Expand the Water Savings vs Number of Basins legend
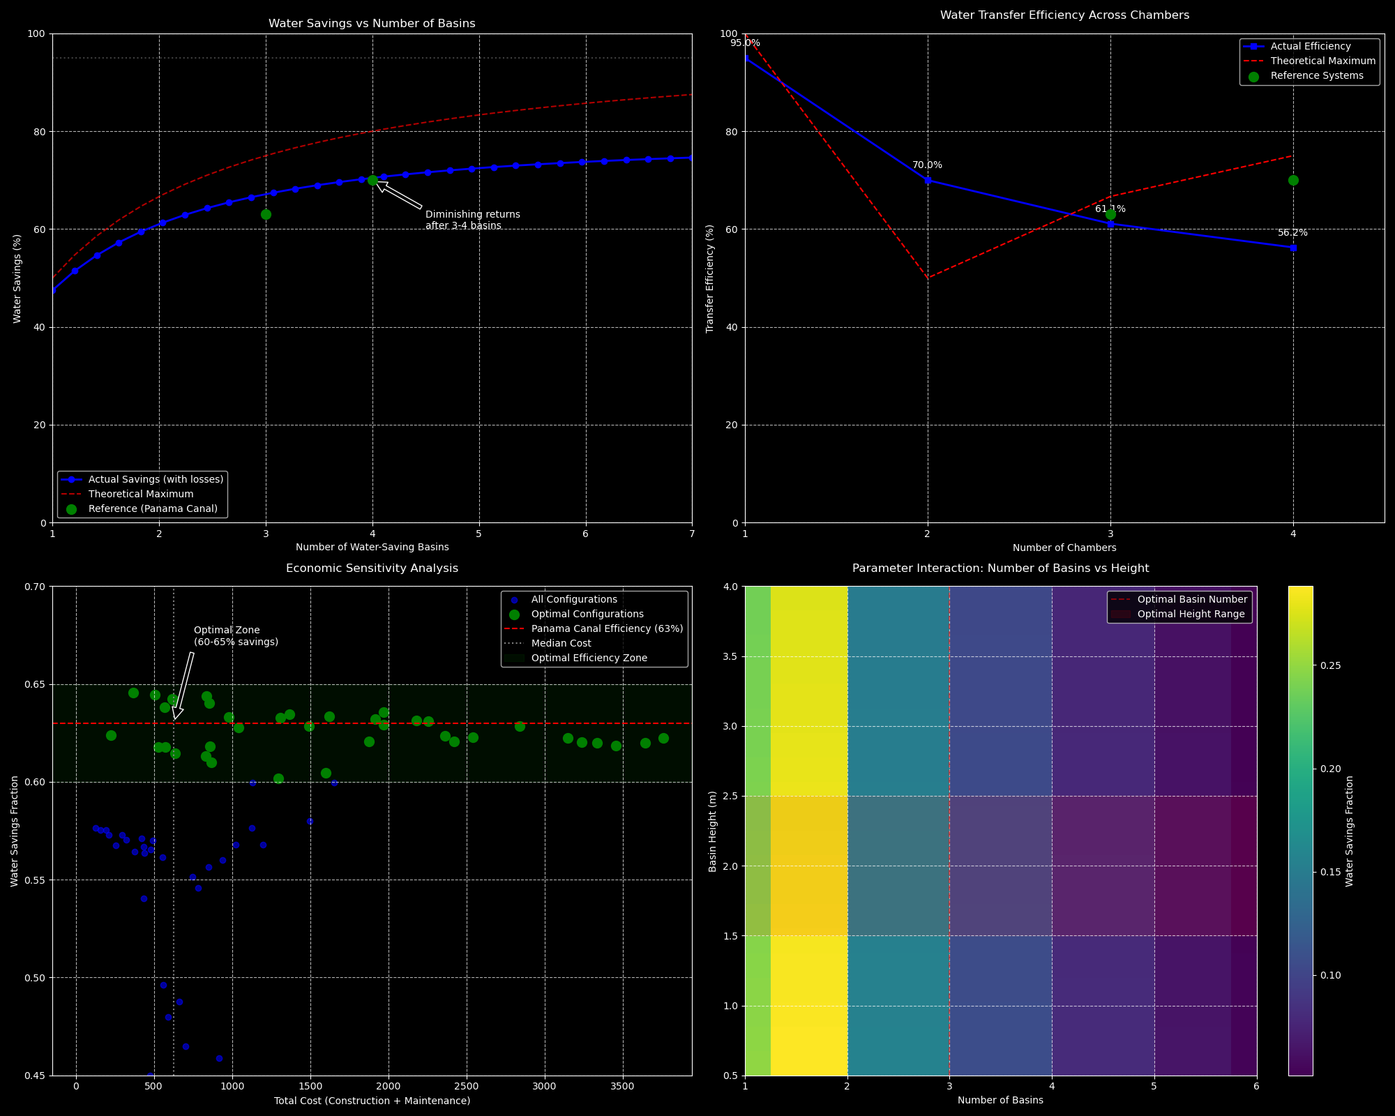Viewport: 1395px width, 1116px height. pyautogui.click(x=143, y=494)
